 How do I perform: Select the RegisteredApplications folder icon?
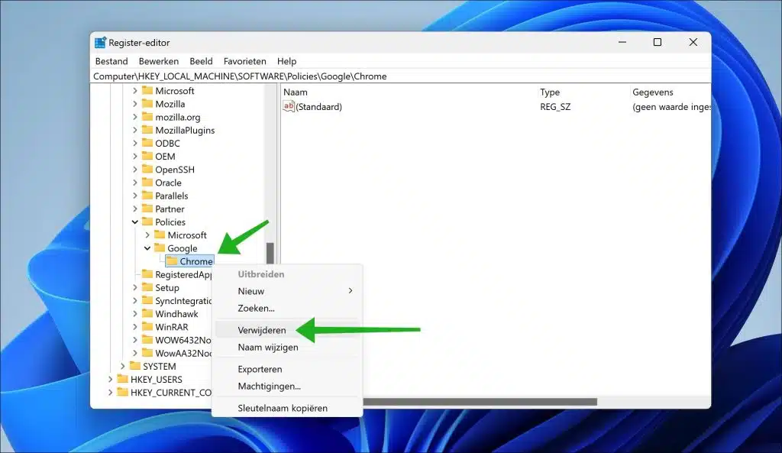click(147, 274)
